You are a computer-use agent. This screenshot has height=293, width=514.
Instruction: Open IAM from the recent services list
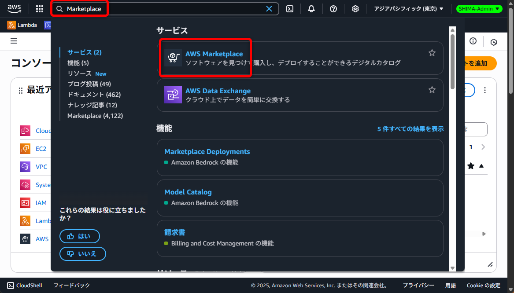point(41,203)
